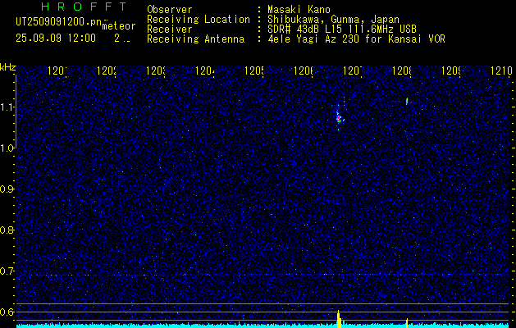
Task: Click the date 25.09.09 12:00
Action: click(56, 39)
